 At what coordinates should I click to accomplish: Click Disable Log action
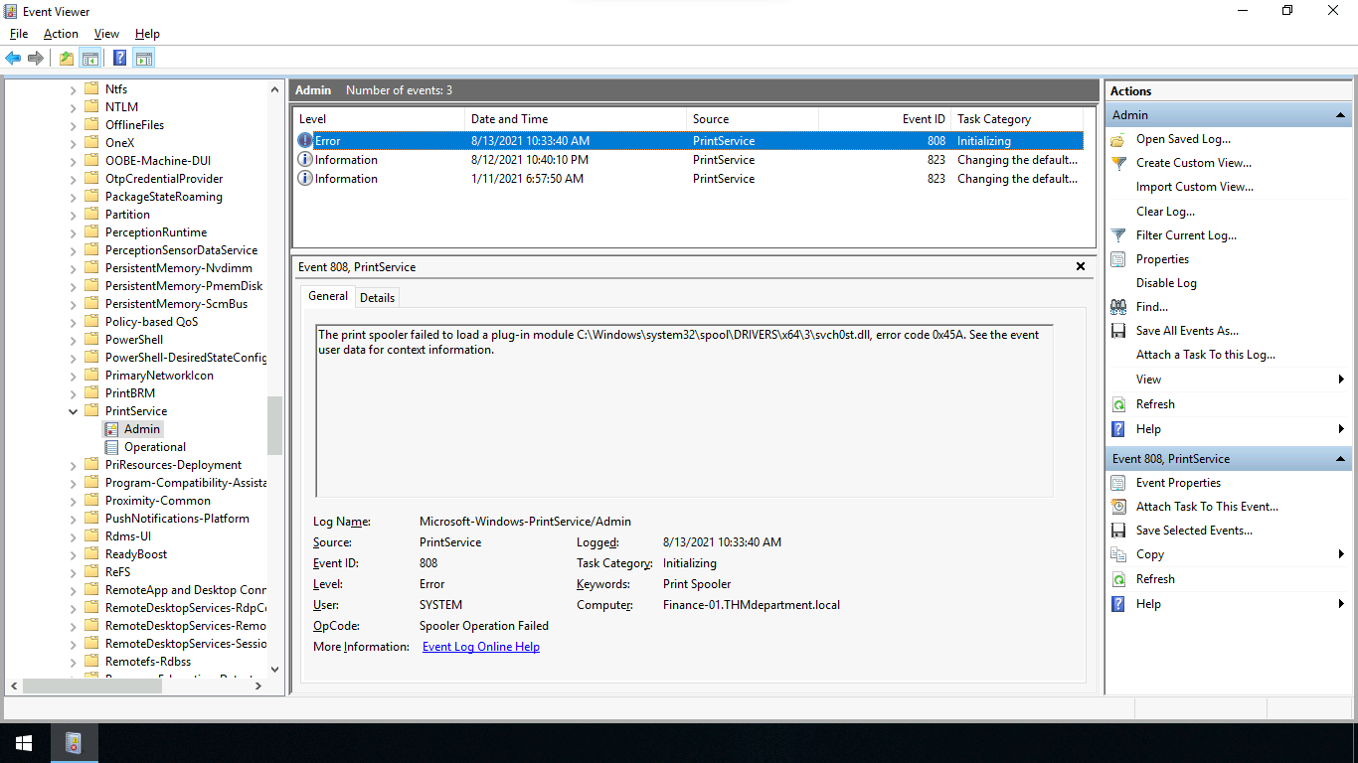1166,283
